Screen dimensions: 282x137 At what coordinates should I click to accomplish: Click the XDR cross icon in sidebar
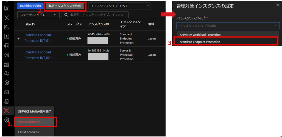coord(7,18)
